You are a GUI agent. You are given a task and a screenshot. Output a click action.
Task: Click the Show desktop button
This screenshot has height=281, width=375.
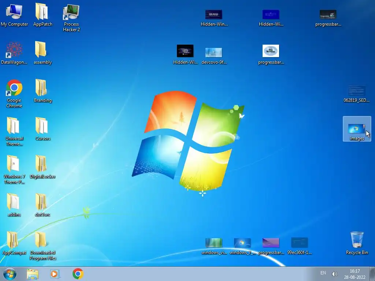tap(372, 274)
